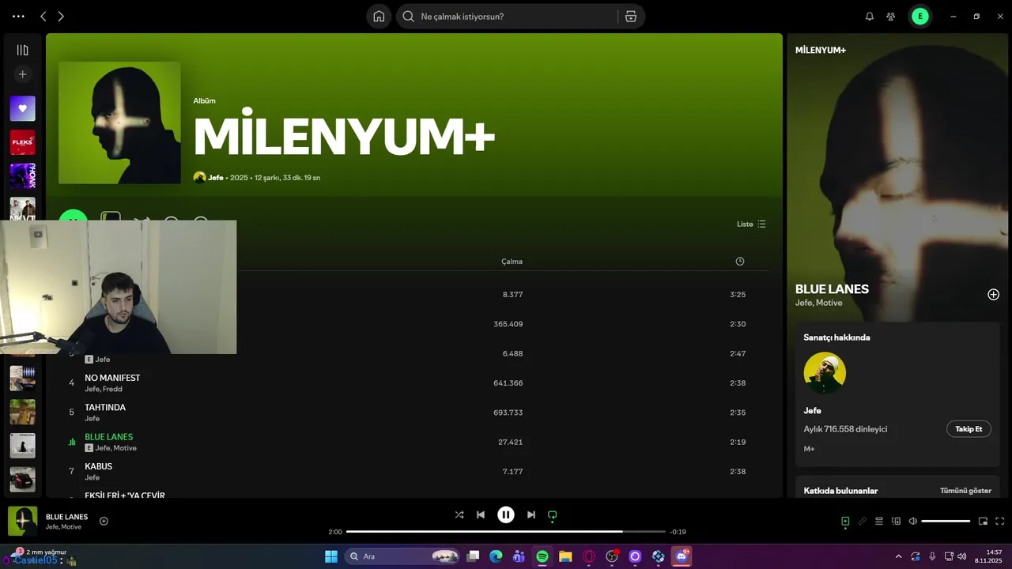Viewport: 1012px width, 569px height.
Task: Click the search box 'Ne çalmak istiyorsun?'
Action: 506,17
